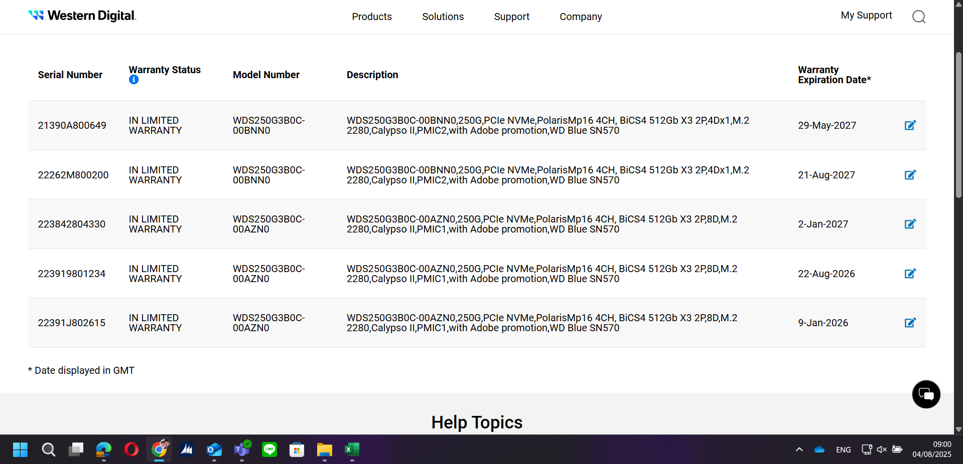Open the Company menu

tap(581, 17)
